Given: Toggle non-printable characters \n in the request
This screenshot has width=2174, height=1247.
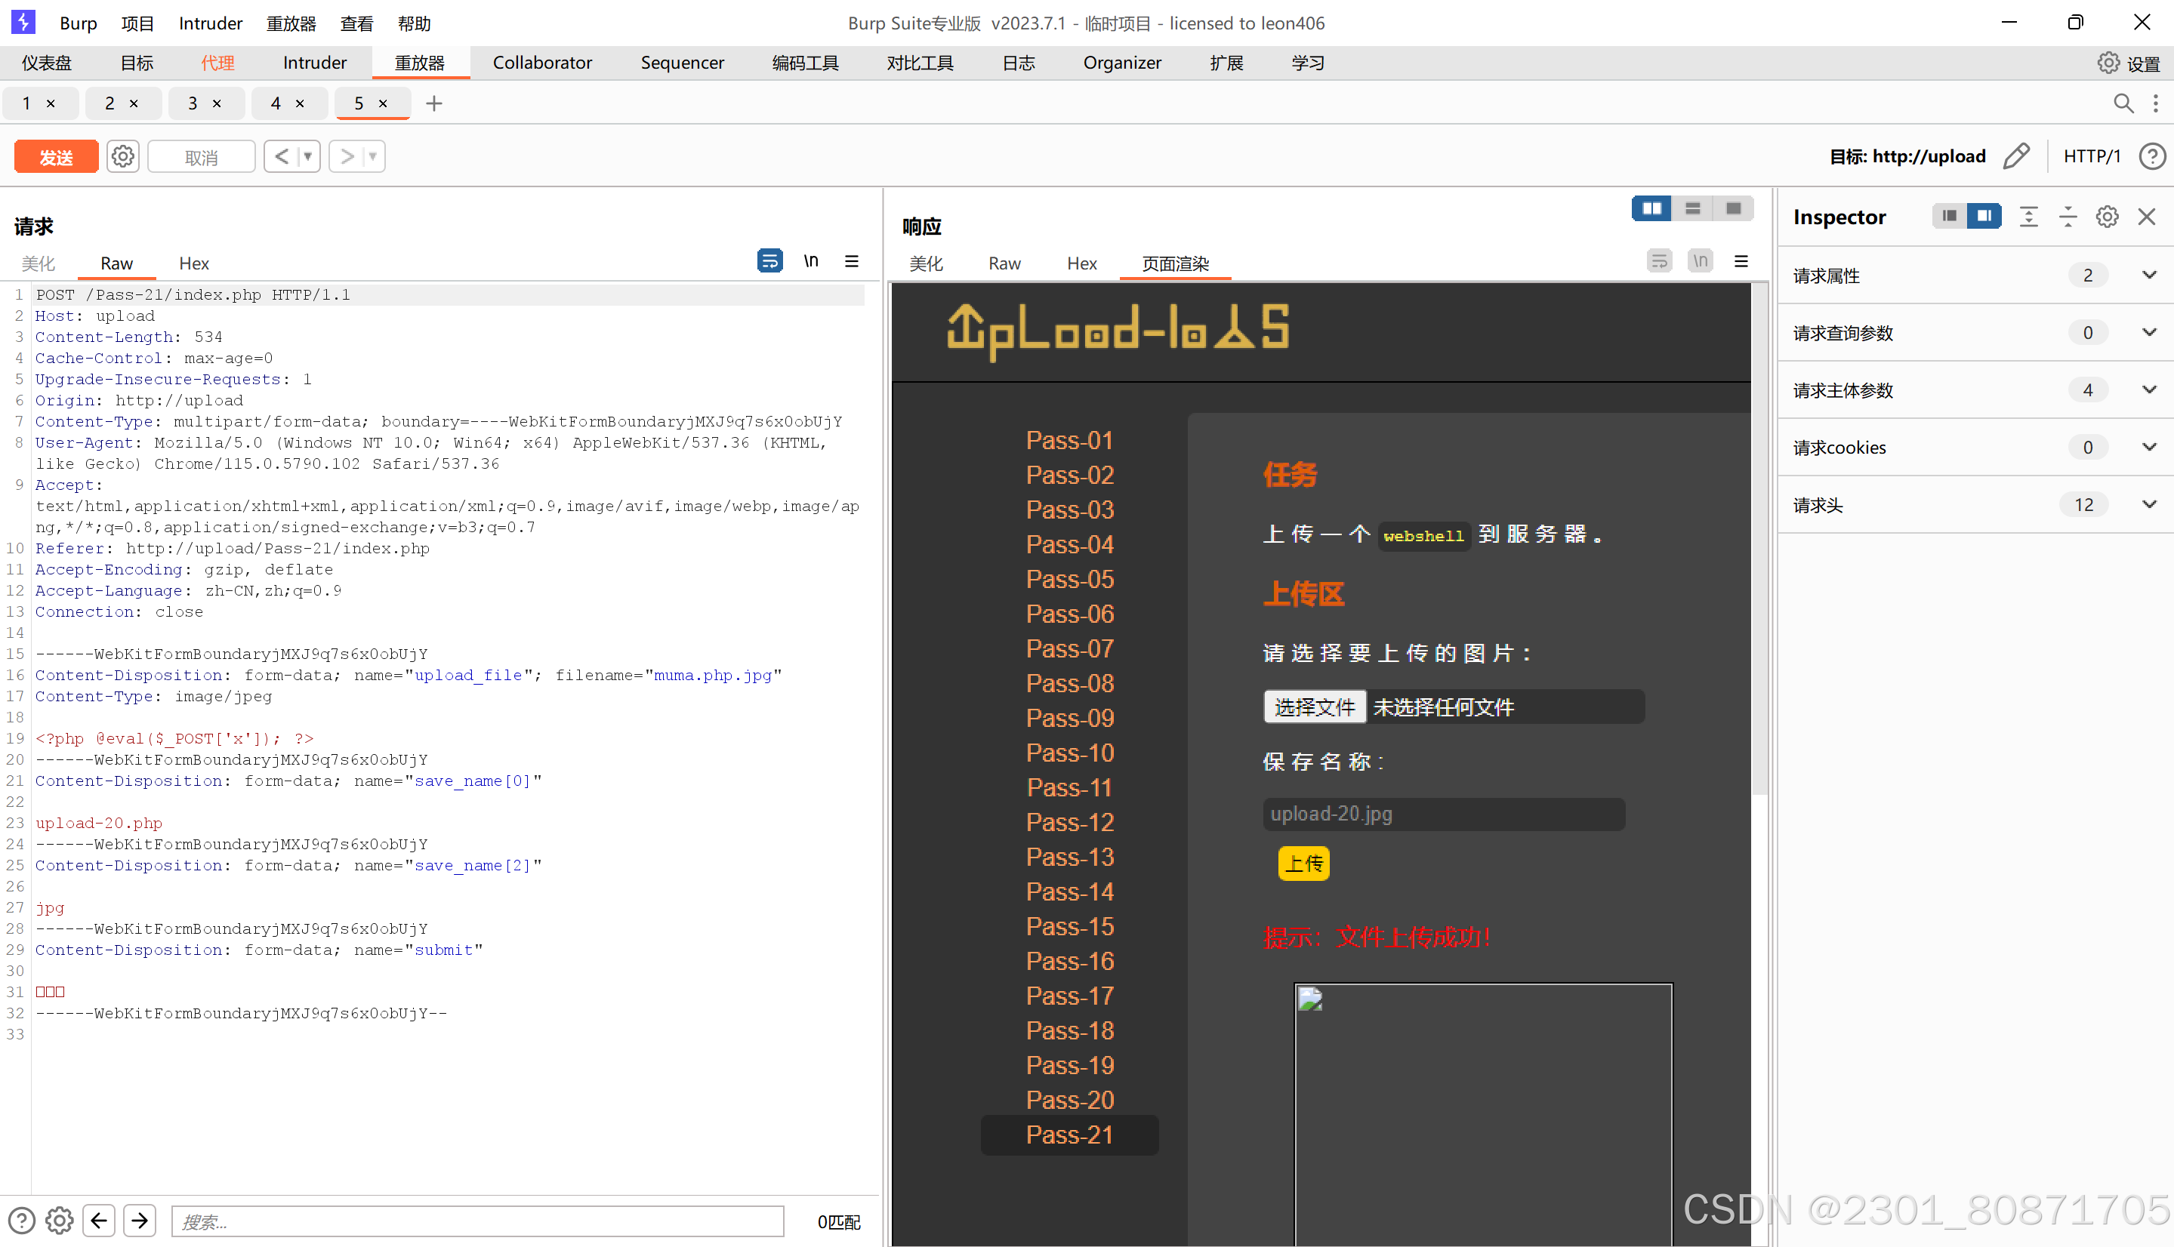Looking at the screenshot, I should 810,260.
